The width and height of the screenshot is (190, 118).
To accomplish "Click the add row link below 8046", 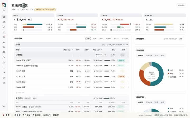I will point(20,93).
